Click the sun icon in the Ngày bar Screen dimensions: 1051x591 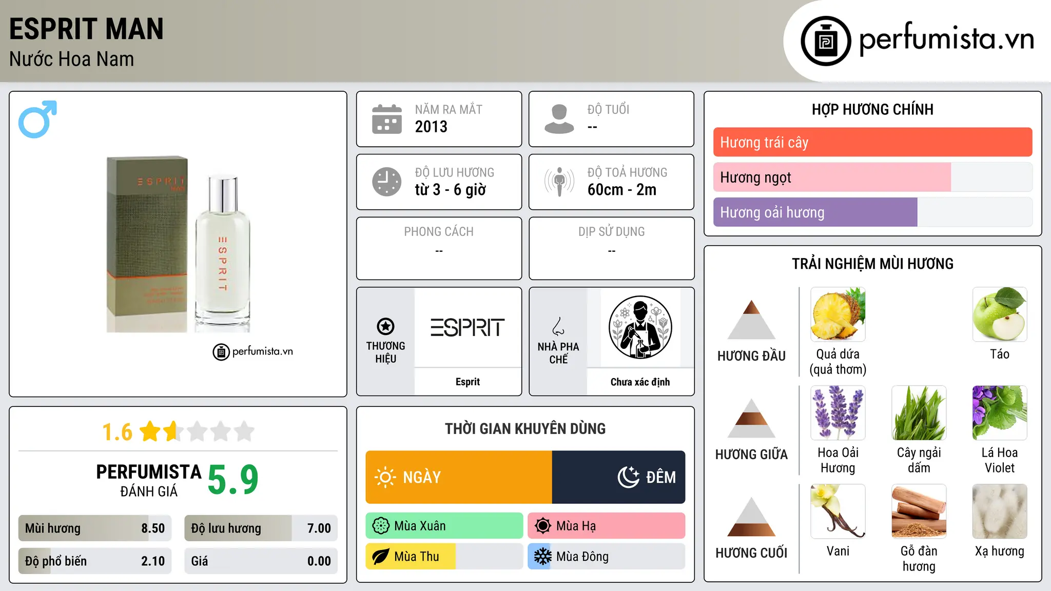(385, 477)
